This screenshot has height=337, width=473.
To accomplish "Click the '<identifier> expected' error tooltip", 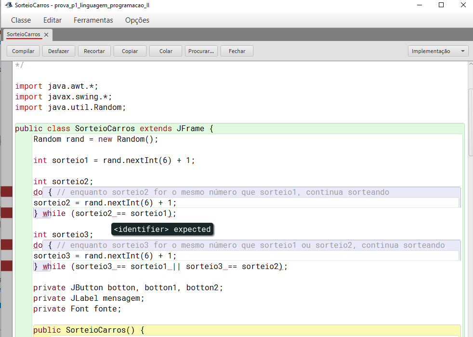I will pos(162,229).
